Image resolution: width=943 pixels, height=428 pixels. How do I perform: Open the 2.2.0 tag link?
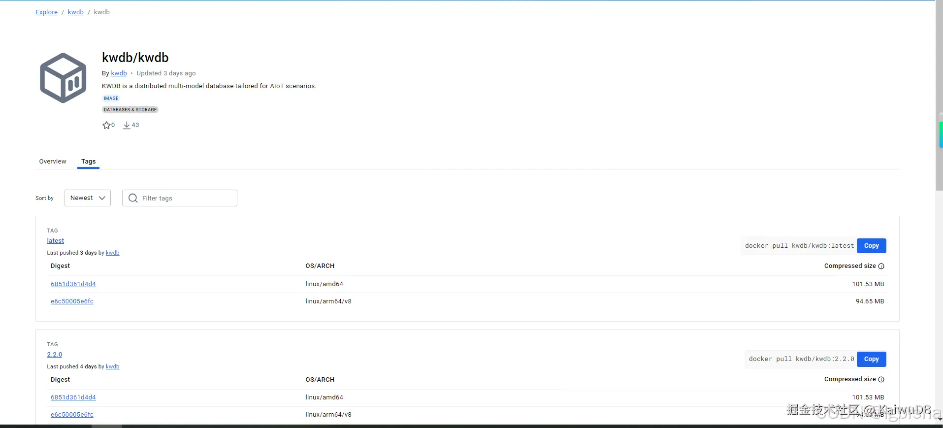(55, 355)
